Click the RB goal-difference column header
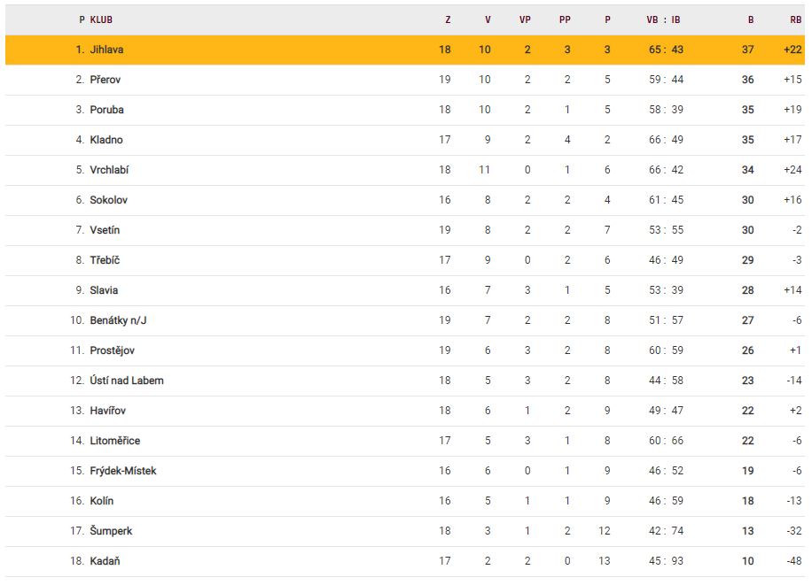Image resolution: width=812 pixels, height=585 pixels. (x=795, y=19)
